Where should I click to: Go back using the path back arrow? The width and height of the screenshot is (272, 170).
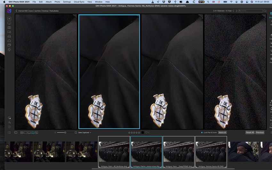click(x=16, y=11)
